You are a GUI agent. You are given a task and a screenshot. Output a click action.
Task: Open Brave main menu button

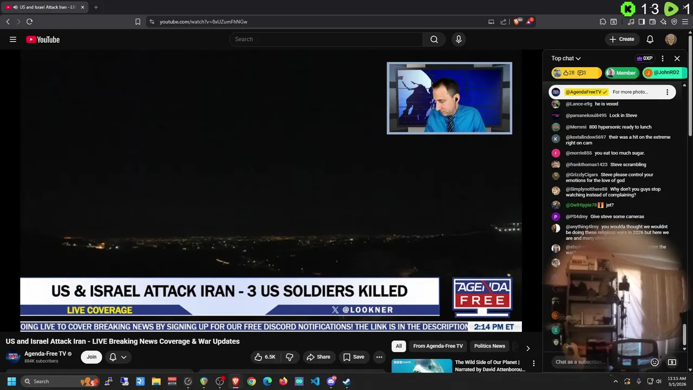point(685,22)
